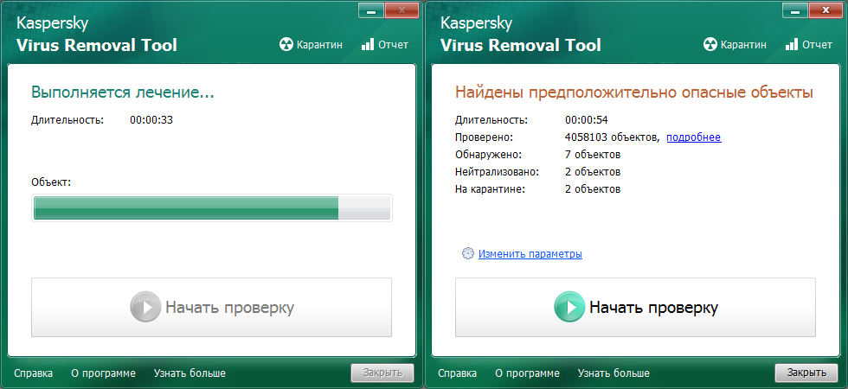The width and height of the screenshot is (848, 389).
Task: Click gear icon beside Изменить параметры
Action: pos(468,254)
